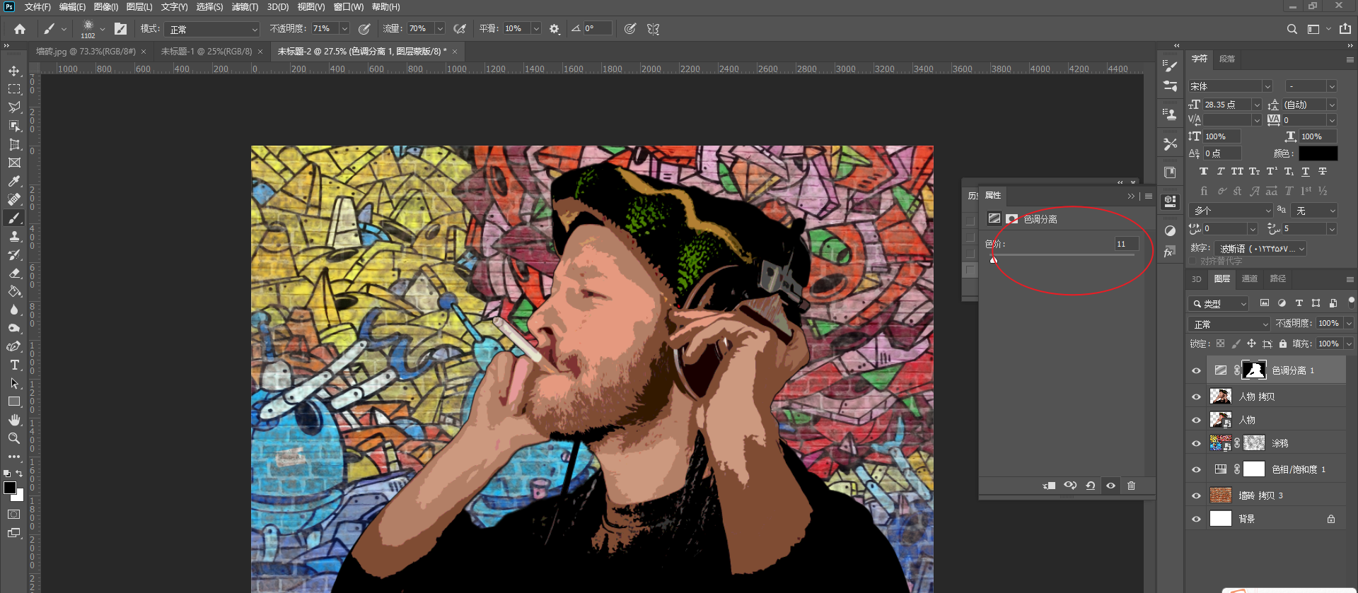Select the Spot Healing Brush tool
The image size is (1358, 593).
click(x=14, y=199)
